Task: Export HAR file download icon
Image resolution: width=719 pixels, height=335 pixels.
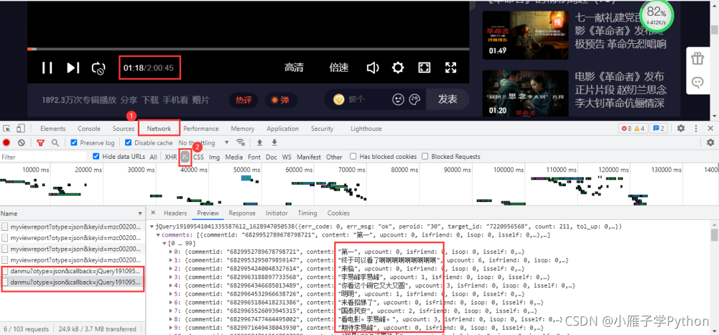Action: pyautogui.click(x=274, y=143)
